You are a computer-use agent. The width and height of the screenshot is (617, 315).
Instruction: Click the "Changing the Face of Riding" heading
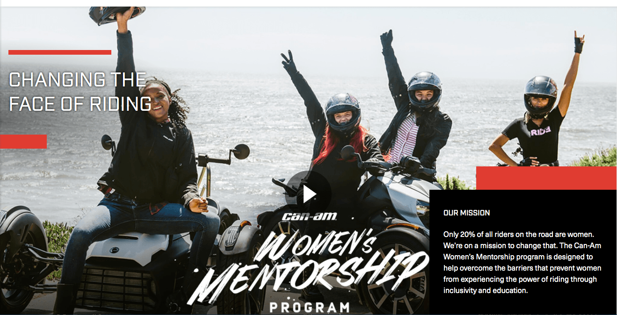tap(80, 92)
